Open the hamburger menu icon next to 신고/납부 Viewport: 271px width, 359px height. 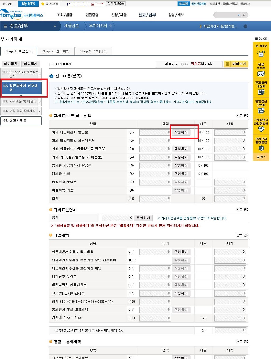pyautogui.click(x=5, y=26)
